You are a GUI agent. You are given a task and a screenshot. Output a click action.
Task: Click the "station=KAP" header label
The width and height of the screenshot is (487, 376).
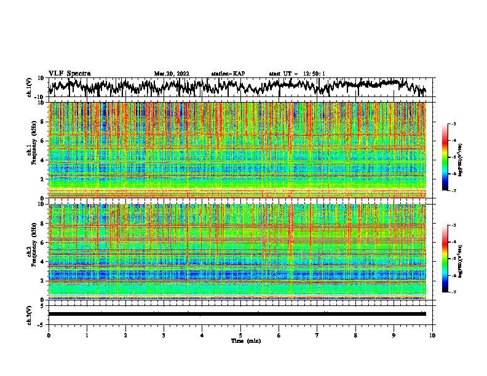pyautogui.click(x=228, y=74)
